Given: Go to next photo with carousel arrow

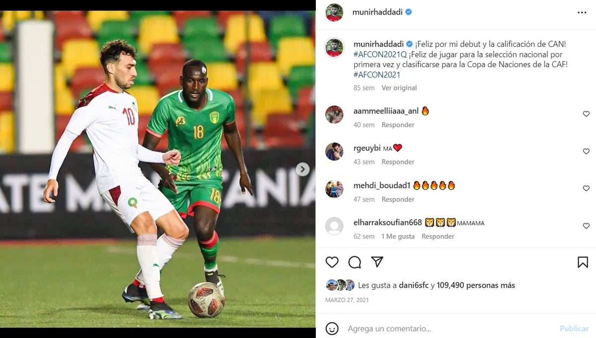Looking at the screenshot, I should (x=302, y=169).
